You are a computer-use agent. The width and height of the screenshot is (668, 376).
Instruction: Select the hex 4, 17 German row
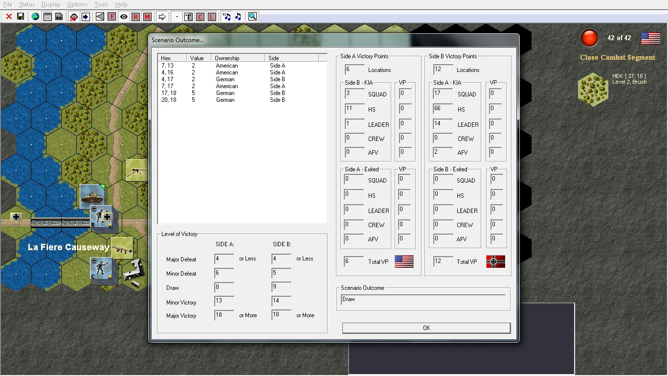(x=242, y=79)
